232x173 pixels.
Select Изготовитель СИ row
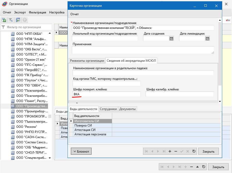point(93,121)
